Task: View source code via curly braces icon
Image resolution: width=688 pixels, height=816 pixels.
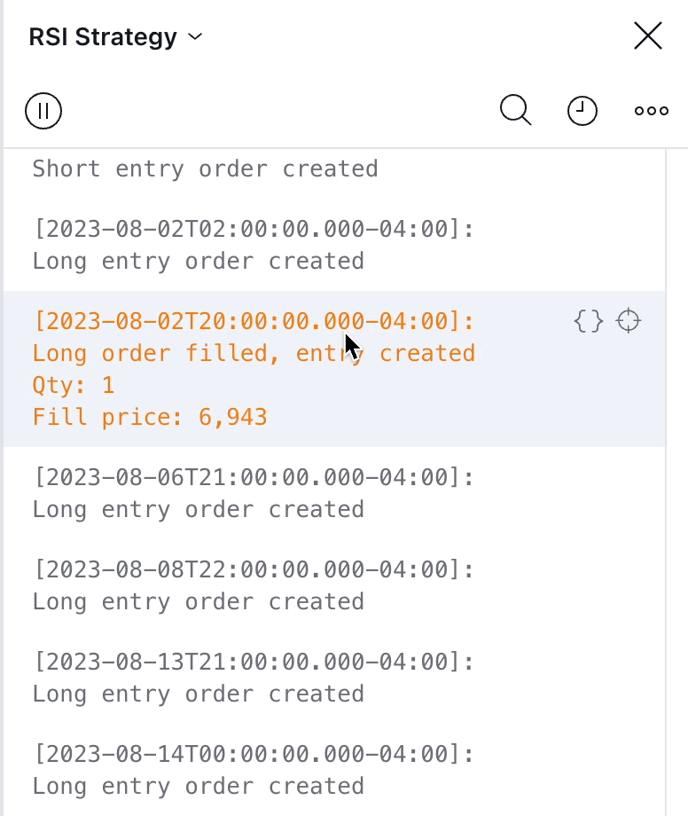Action: point(589,321)
